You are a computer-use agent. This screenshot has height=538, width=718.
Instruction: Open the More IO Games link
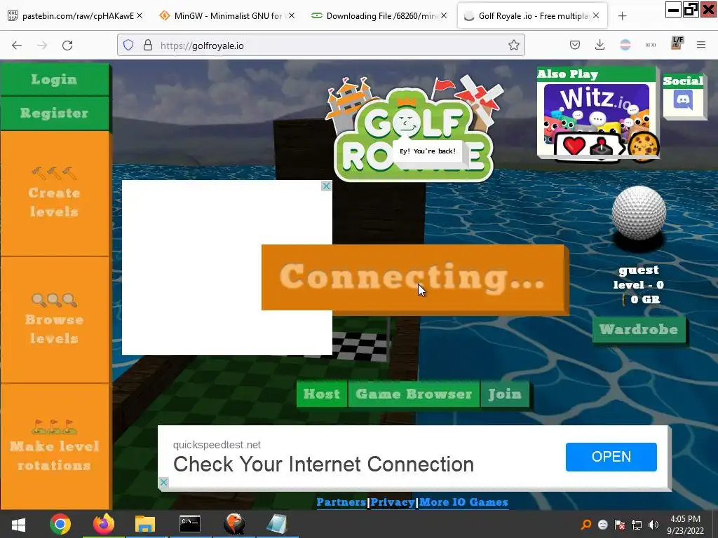click(463, 502)
